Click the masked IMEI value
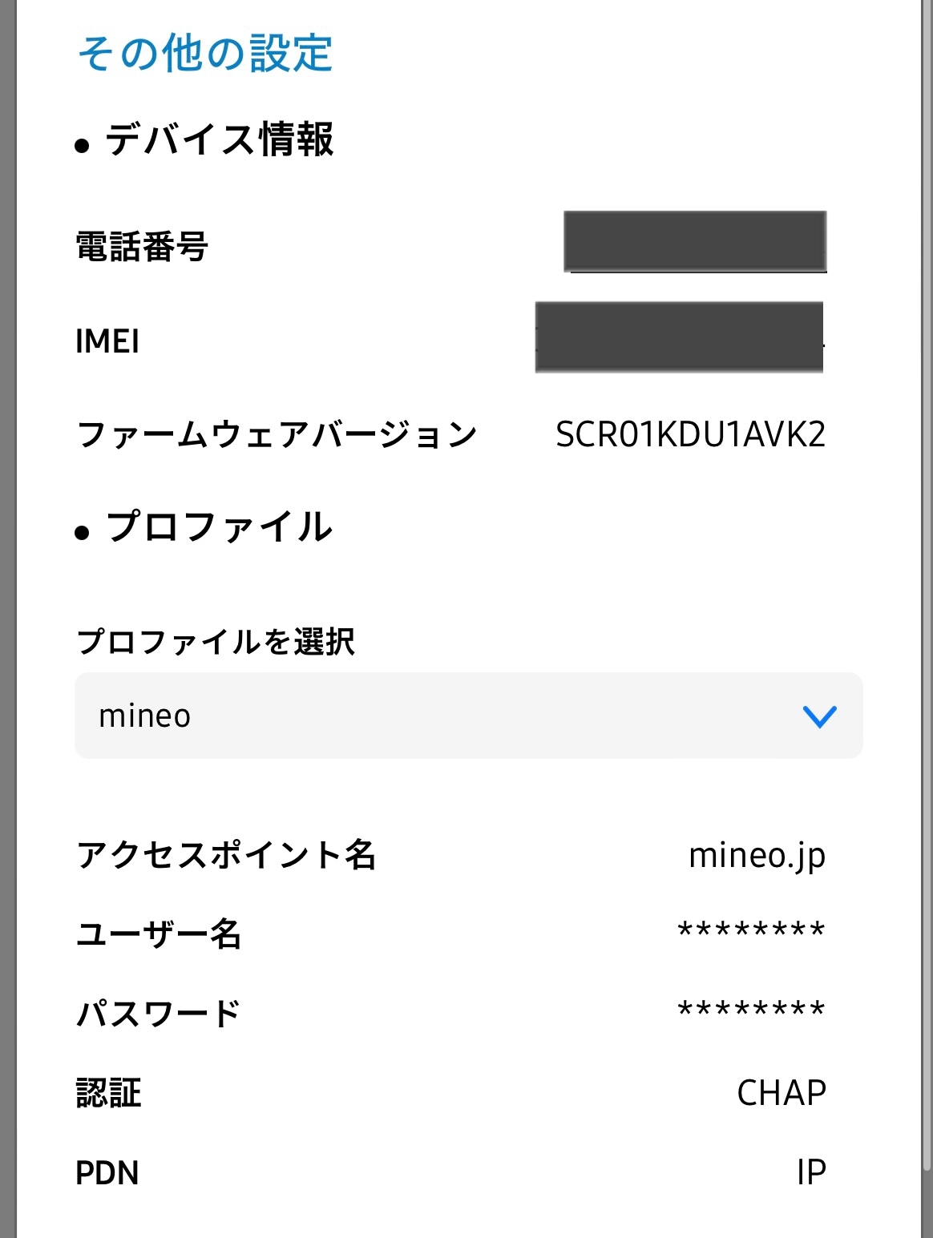The image size is (933, 1238). tap(679, 337)
